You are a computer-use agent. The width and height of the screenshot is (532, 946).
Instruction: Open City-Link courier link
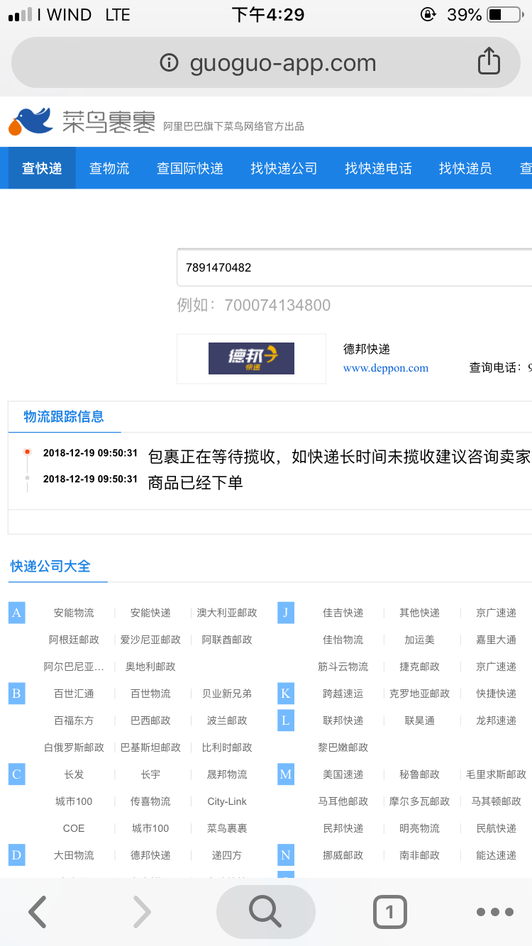tap(227, 801)
